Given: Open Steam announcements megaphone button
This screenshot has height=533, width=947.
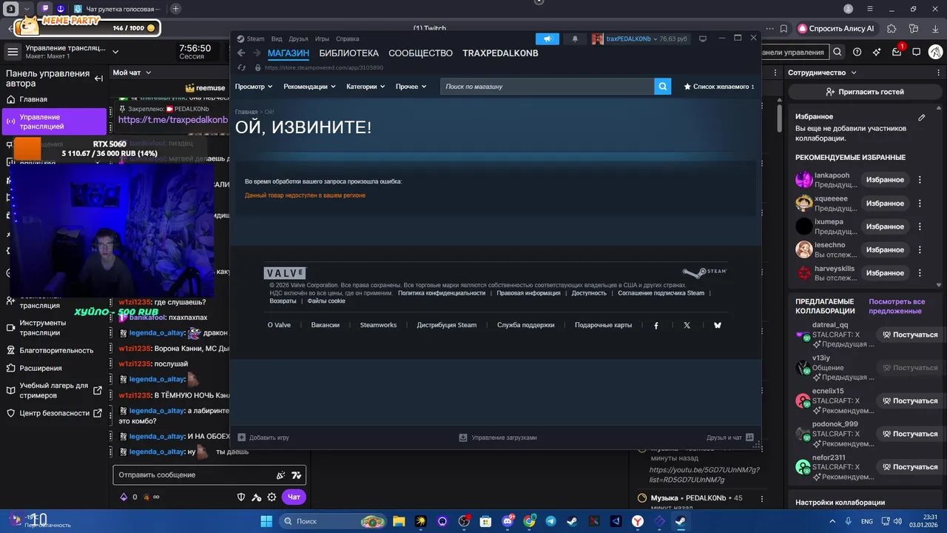Looking at the screenshot, I should pyautogui.click(x=547, y=38).
